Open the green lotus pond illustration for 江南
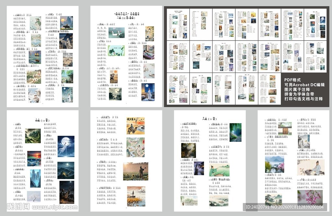 coord(116,51)
